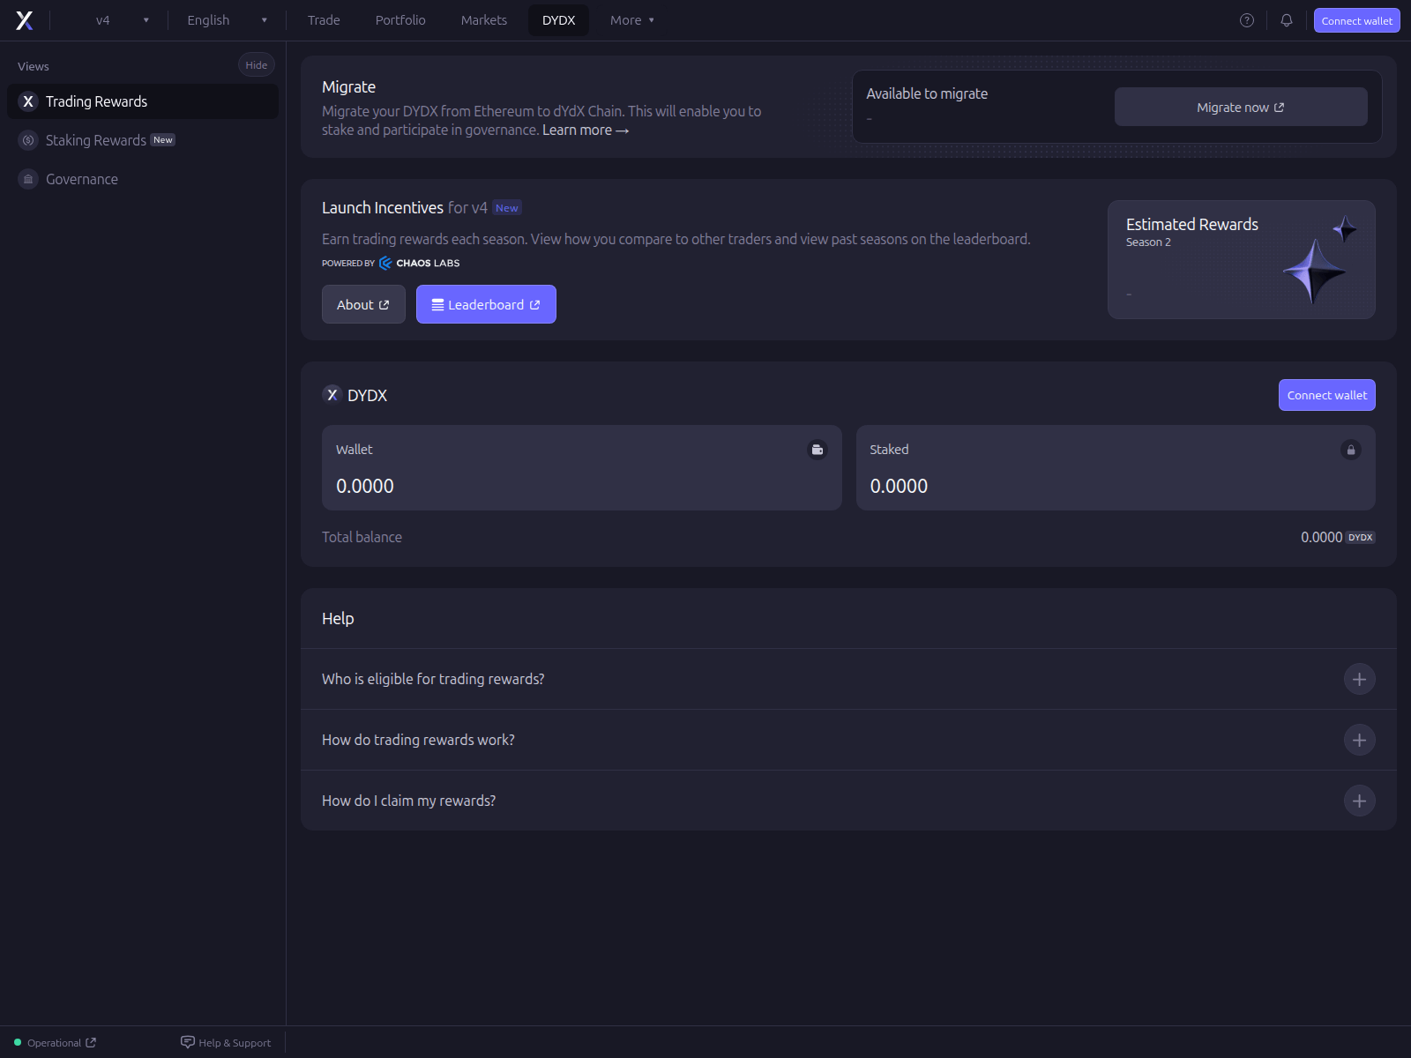Screen dimensions: 1411x1058
Task: Click the Staking Rewards shield icon
Action: [27, 139]
